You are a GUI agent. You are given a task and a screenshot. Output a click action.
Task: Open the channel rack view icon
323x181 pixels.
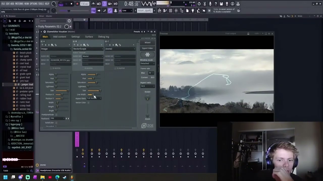(x=171, y=11)
